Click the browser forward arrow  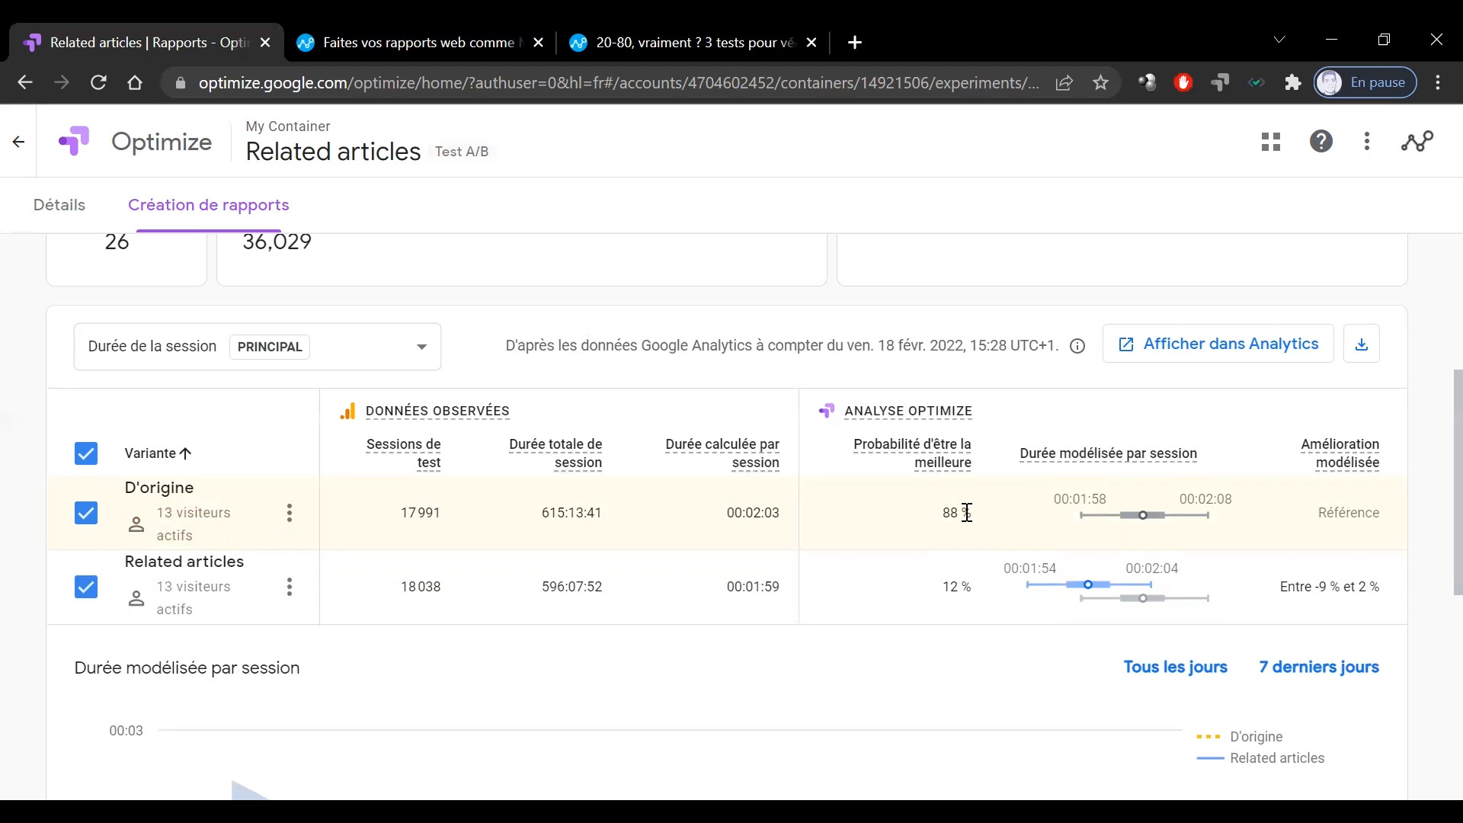pyautogui.click(x=62, y=82)
